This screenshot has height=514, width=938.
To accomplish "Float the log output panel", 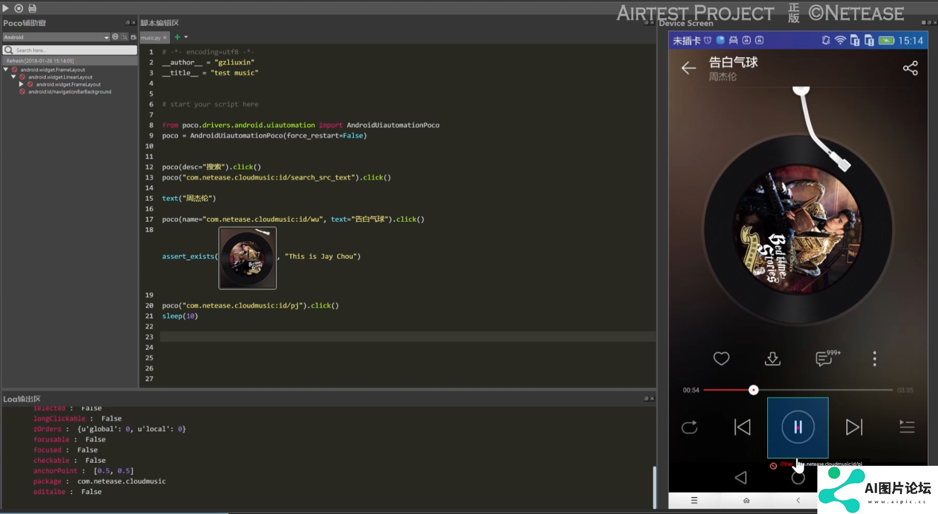I will [x=646, y=398].
